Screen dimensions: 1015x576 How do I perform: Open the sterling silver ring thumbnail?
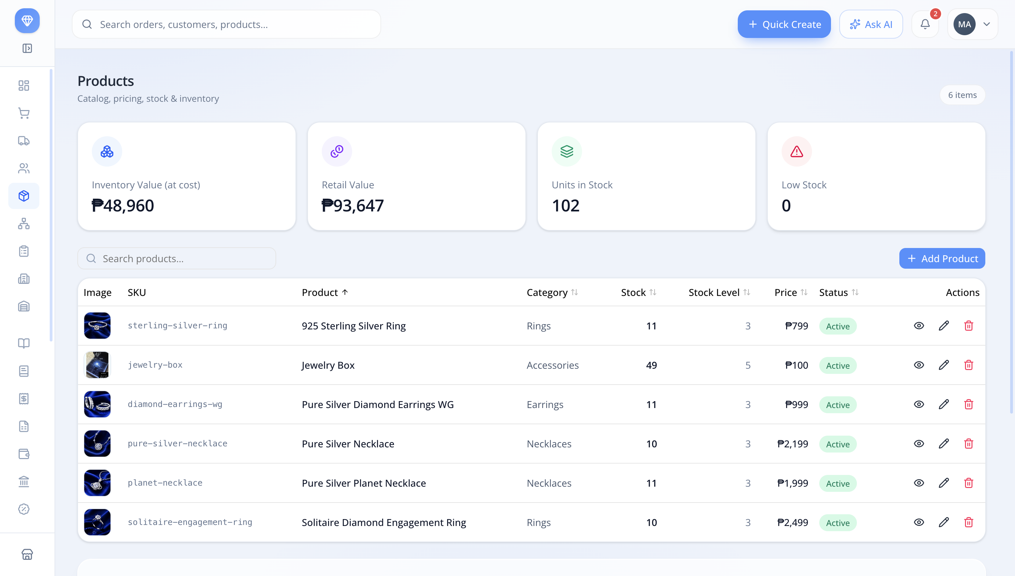click(x=97, y=326)
